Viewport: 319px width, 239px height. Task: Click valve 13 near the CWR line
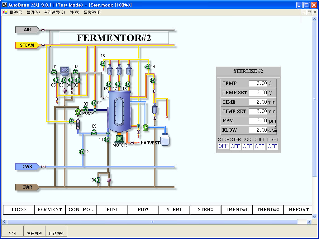coord(97,180)
